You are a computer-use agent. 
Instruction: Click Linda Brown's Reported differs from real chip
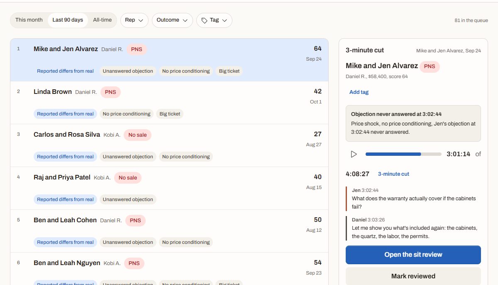[65, 114]
